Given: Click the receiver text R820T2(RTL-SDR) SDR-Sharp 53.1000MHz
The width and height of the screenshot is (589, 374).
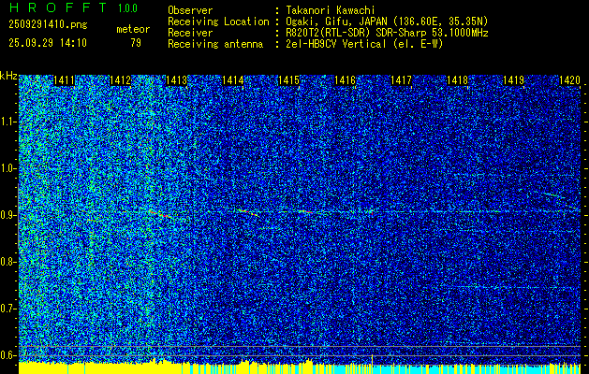Looking at the screenshot, I should coord(387,33).
